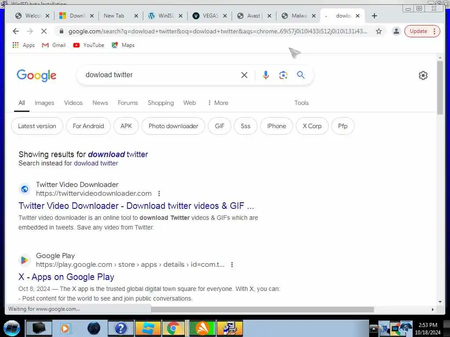Click the magnifying glass search button
Image resolution: width=450 pixels, height=337 pixels.
click(301, 75)
